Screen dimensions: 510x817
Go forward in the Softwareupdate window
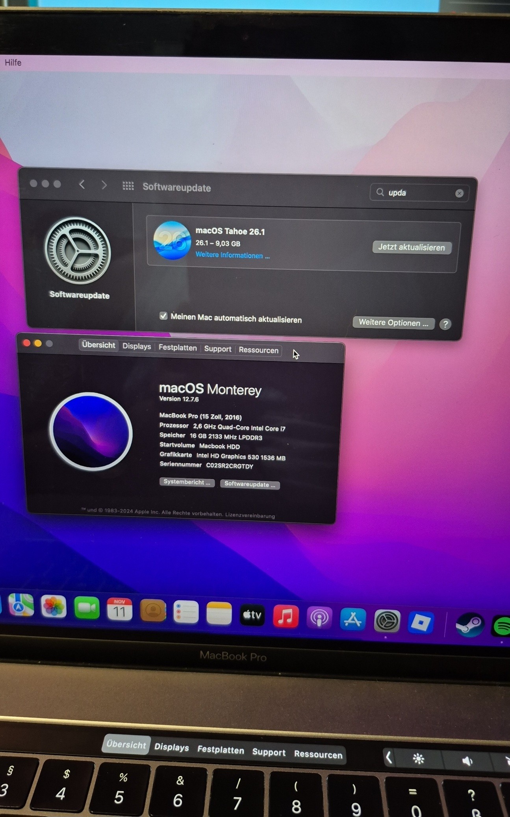click(104, 185)
